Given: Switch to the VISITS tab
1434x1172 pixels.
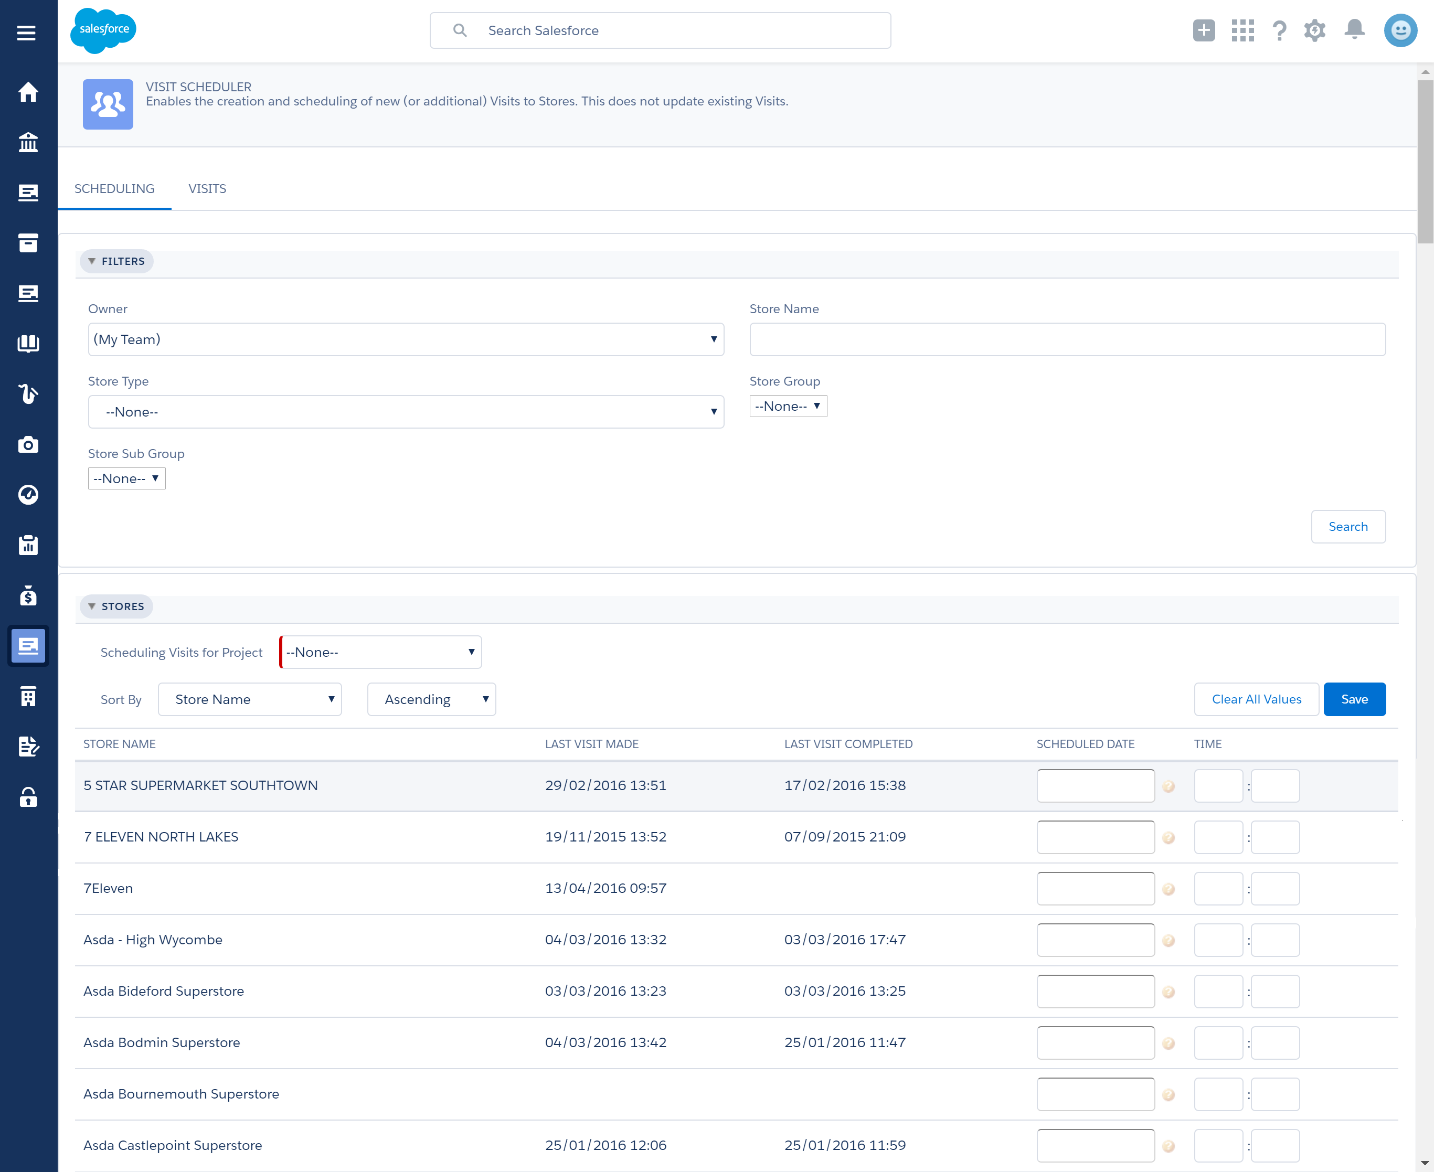Looking at the screenshot, I should (207, 189).
